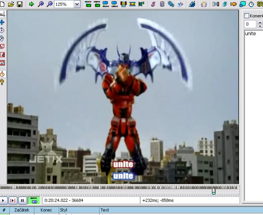
Task: Click the # column header
Action: point(5,210)
